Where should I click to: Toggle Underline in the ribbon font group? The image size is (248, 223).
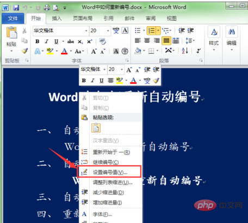(x=56, y=42)
